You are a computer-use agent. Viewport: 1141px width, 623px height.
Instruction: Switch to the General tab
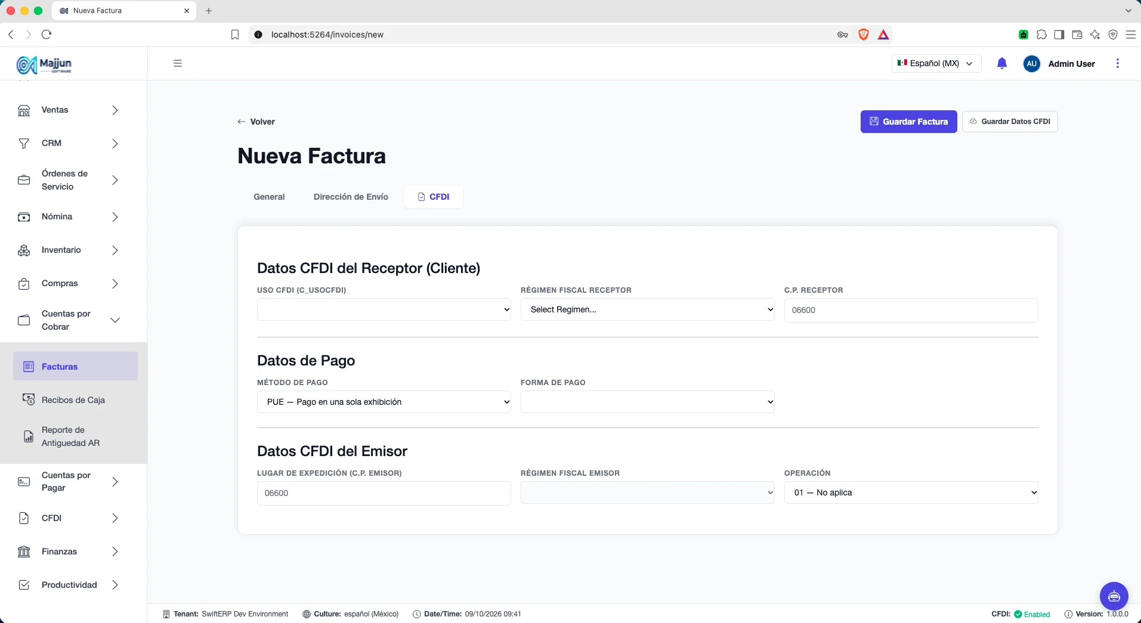pos(269,197)
